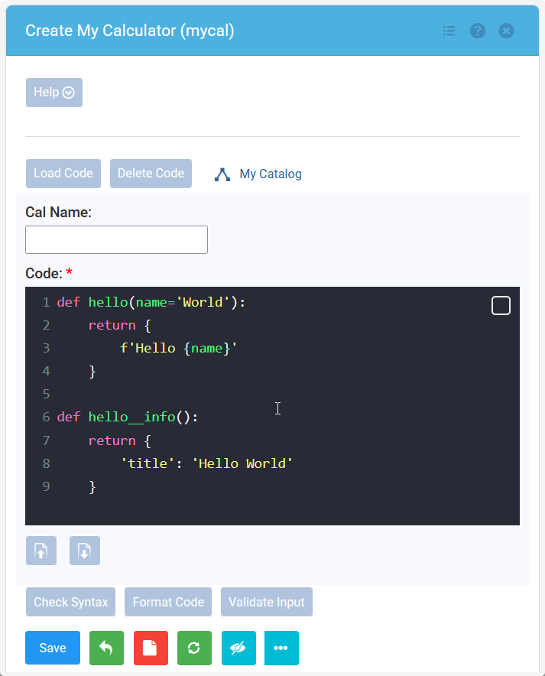Open the list menu icon in header
The image size is (545, 676).
[449, 31]
